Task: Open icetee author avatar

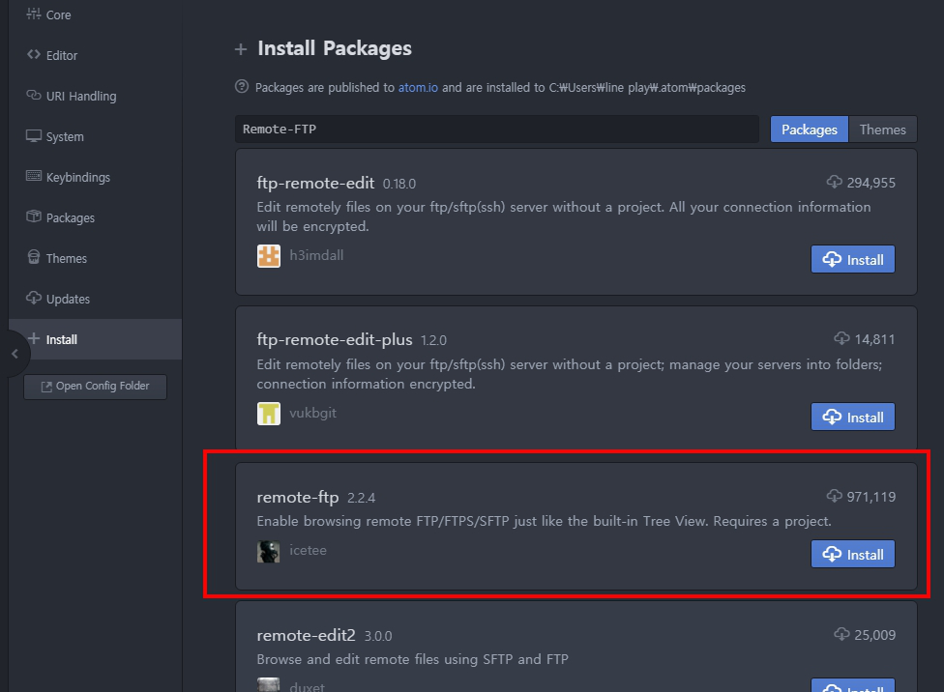Action: (x=269, y=551)
